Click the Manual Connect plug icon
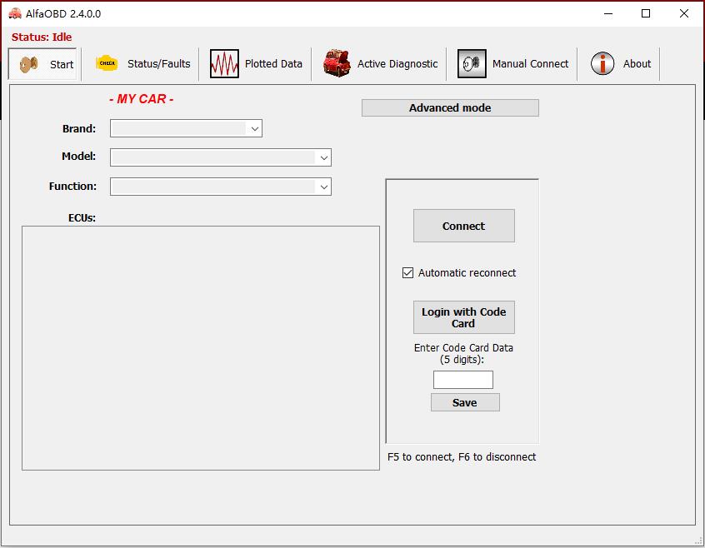 [472, 64]
